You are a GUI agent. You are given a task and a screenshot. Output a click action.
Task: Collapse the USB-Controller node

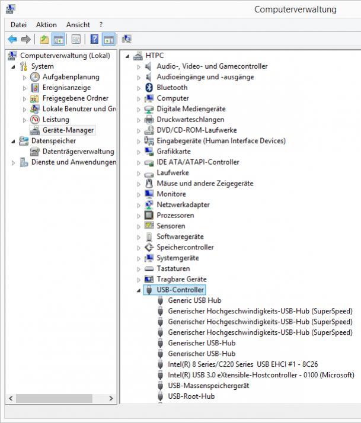139,290
